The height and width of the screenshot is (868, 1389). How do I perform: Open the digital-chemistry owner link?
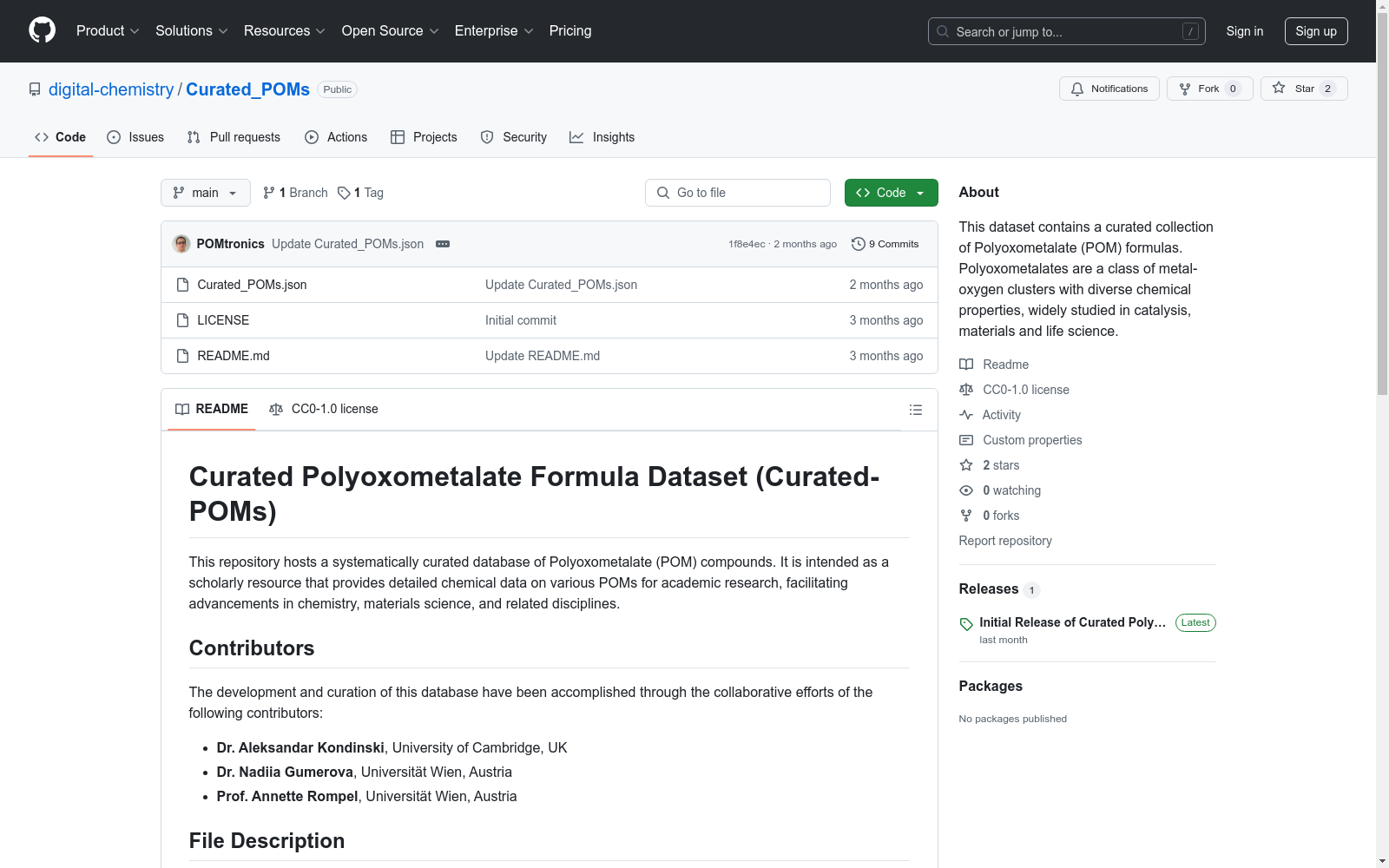tap(111, 89)
